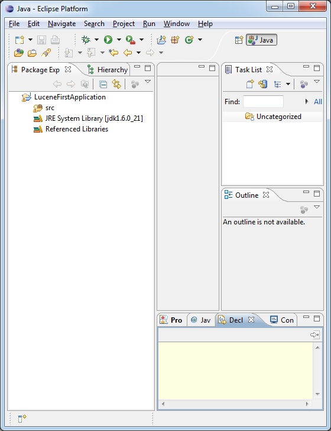Click the Search flashlight icon

tap(46, 53)
